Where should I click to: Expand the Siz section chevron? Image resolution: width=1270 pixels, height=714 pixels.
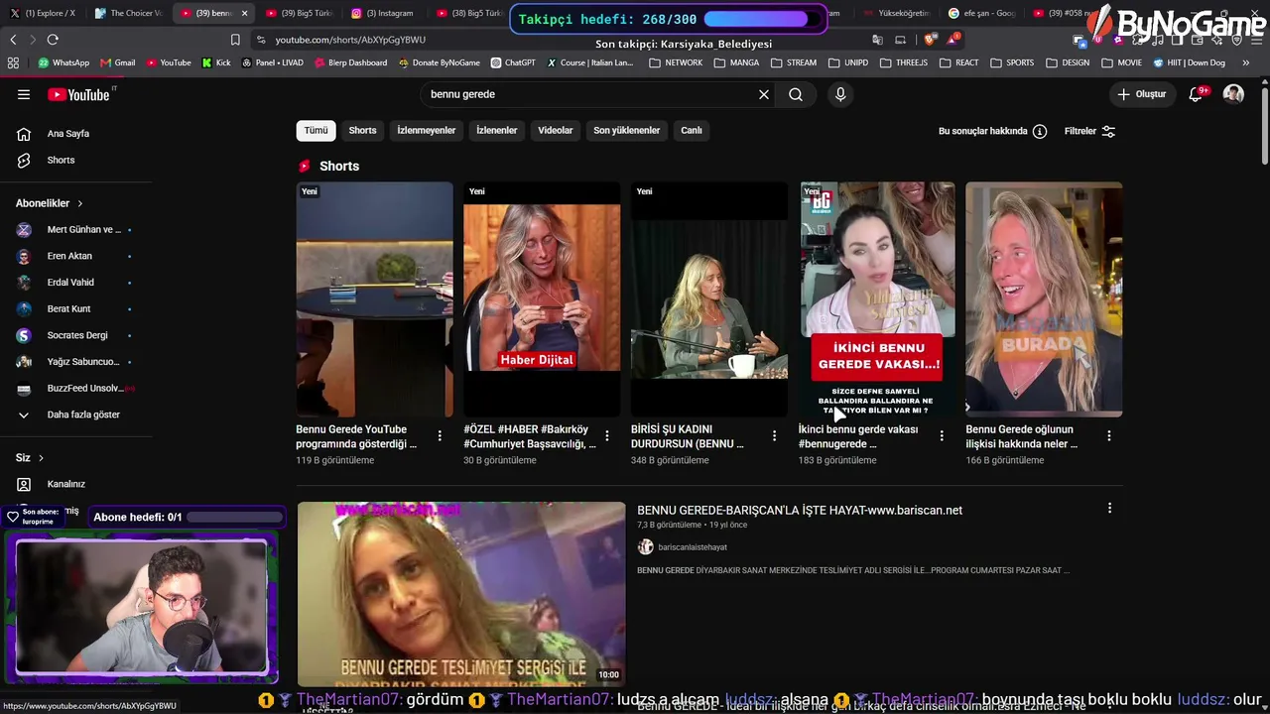(x=41, y=458)
